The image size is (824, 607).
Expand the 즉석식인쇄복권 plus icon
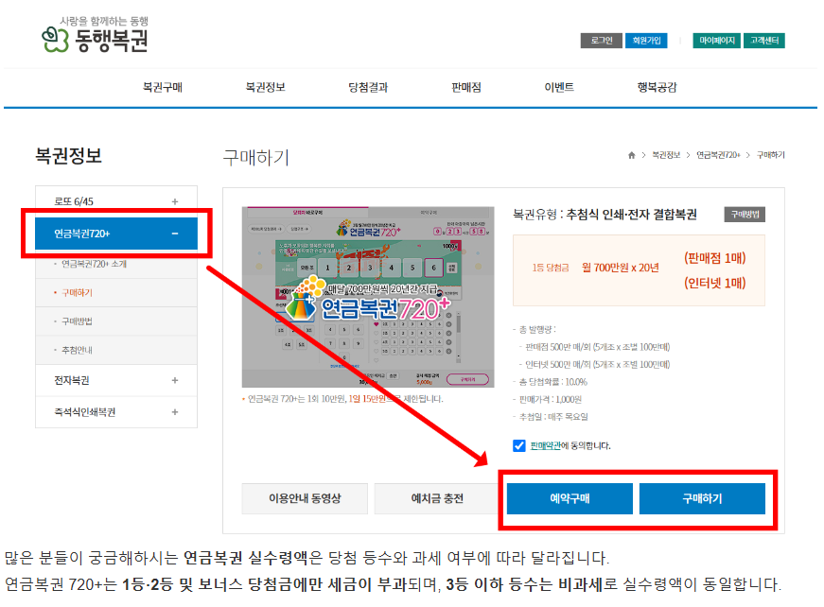[x=175, y=412]
